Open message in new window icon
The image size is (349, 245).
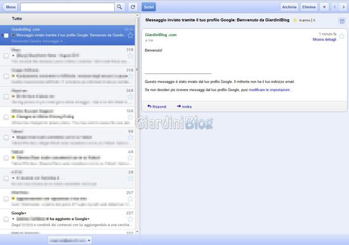[x=342, y=21]
